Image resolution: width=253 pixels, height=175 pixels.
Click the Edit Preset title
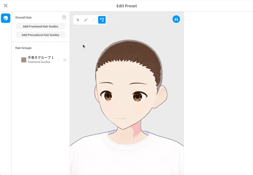click(127, 6)
